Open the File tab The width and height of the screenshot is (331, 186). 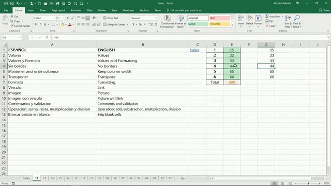point(6,10)
